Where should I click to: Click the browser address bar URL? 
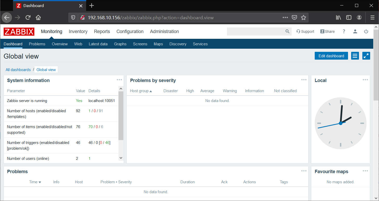coord(151,18)
